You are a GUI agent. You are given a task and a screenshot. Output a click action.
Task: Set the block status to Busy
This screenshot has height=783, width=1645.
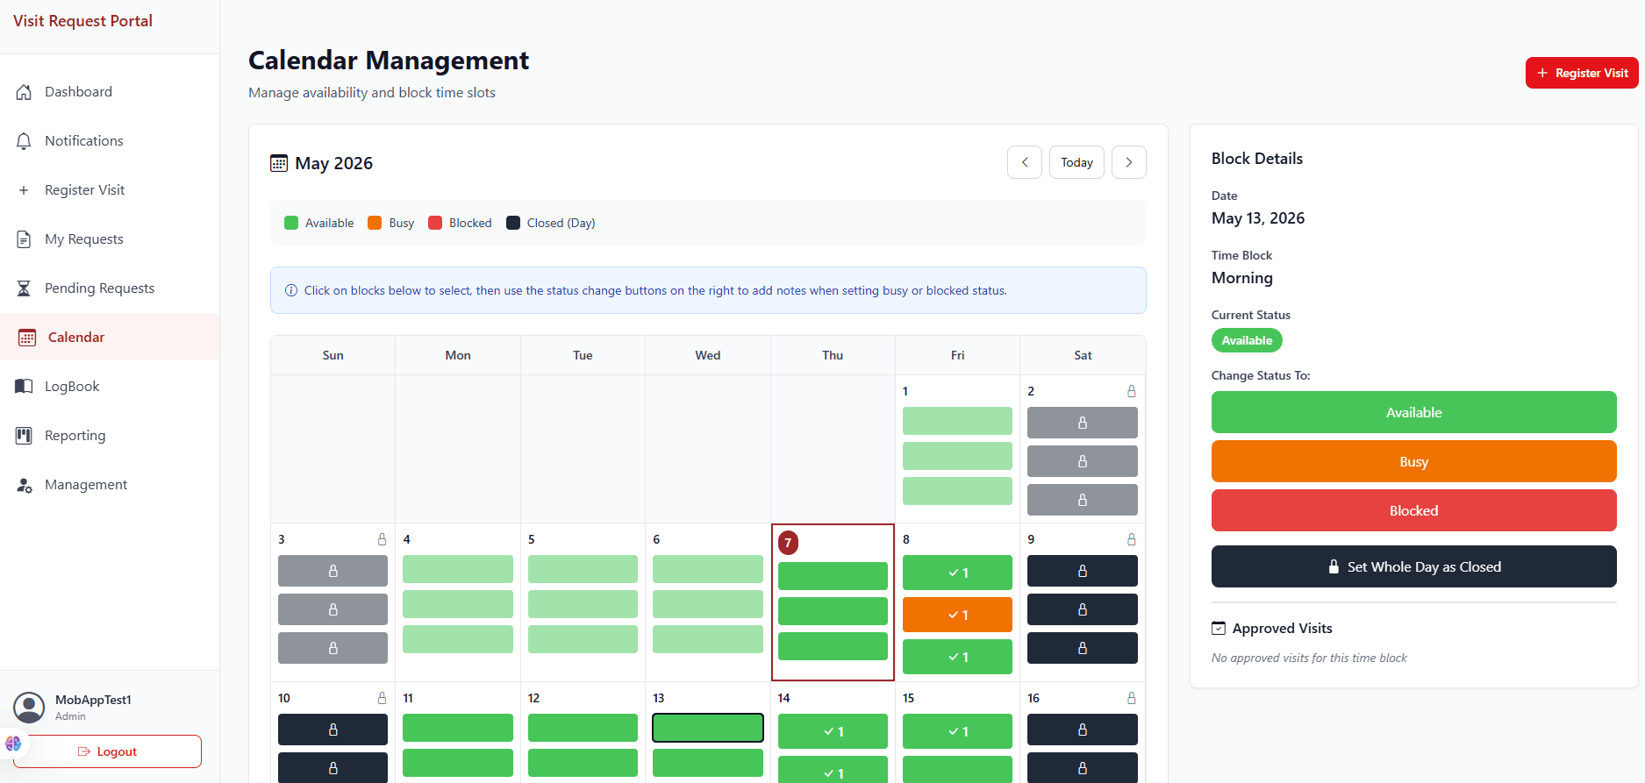(x=1414, y=461)
